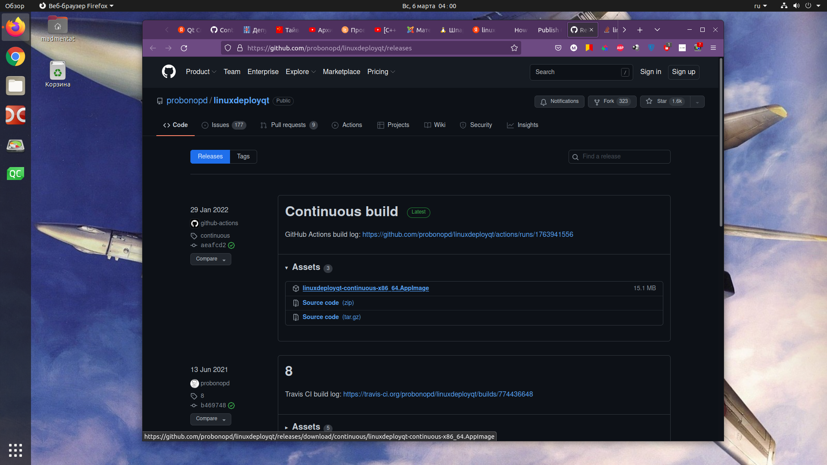Go back in the Firefox toolbar
Screen dimensions: 827x465
(x=153, y=48)
